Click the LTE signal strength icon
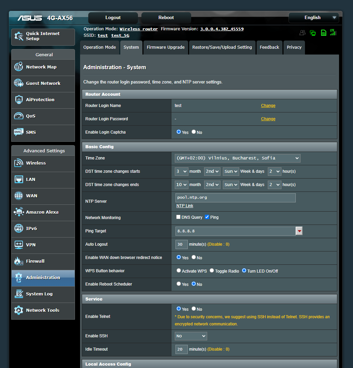Viewport: 353px width, 368px height. [333, 32]
